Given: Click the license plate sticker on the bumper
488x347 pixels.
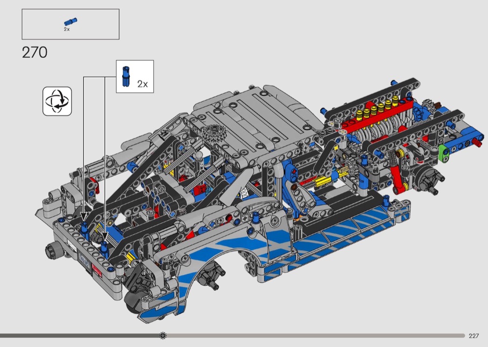Looking at the screenshot, I should pyautogui.click(x=85, y=257).
